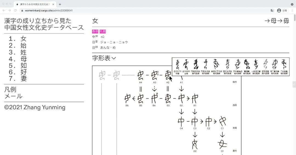Select glyph B3 in the 西周 row

pos(168,98)
